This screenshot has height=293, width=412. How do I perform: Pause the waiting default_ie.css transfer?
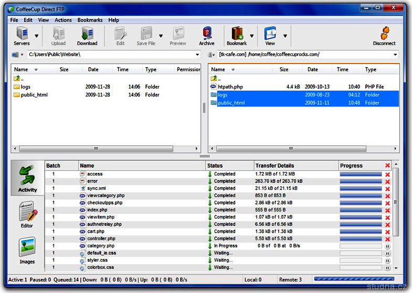tap(388, 253)
